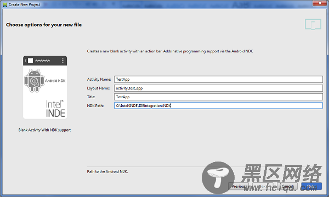This screenshot has height=197, width=329.
Task: Click the Intel INDE logo in preview
Action: point(55,109)
